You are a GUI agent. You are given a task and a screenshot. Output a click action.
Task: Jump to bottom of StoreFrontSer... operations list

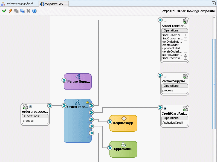tap(186, 58)
